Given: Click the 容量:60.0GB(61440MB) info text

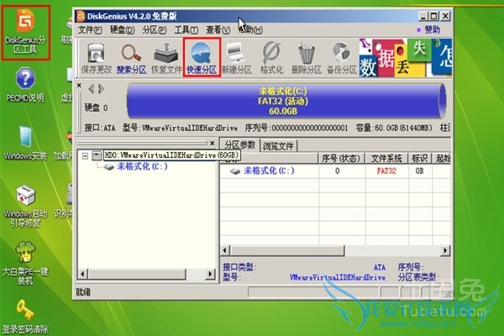Looking at the screenshot, I should (x=394, y=128).
